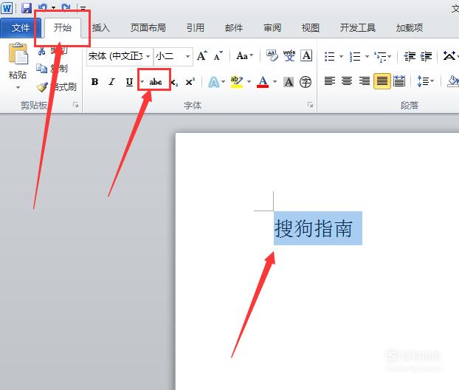
Task: Click the 粘贴 (Paste) button
Action: 18,61
